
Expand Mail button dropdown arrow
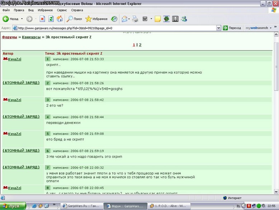click(x=129, y=19)
